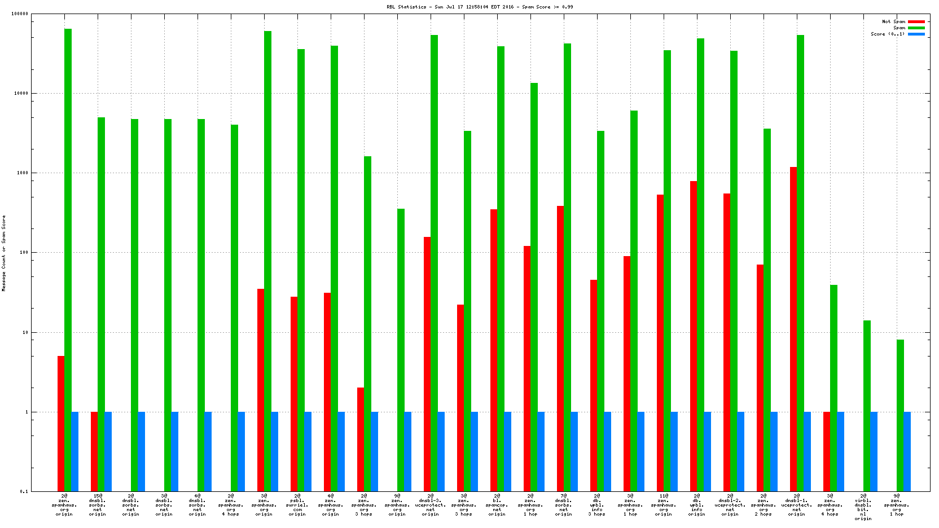Select the "Not Spam" legend label
Image resolution: width=939 pixels, height=528 pixels.
point(893,21)
